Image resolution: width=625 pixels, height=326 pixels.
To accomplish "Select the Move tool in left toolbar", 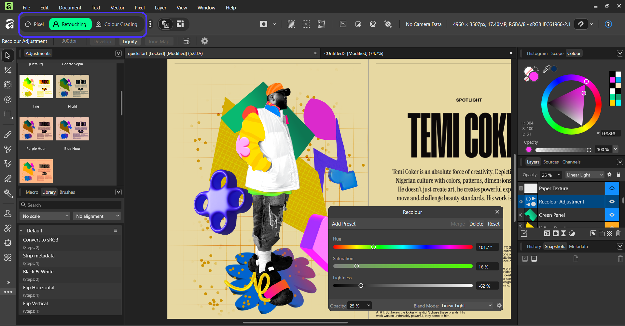I will [x=8, y=56].
